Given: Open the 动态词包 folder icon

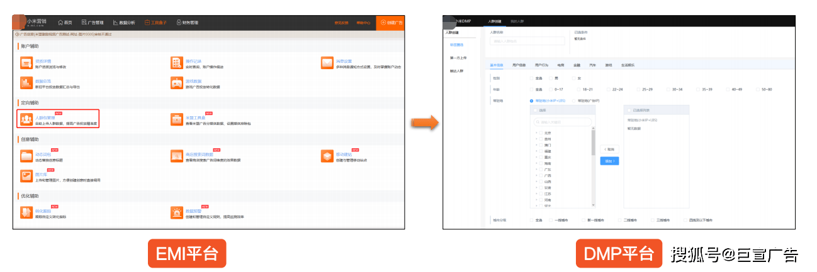Looking at the screenshot, I should [26, 156].
